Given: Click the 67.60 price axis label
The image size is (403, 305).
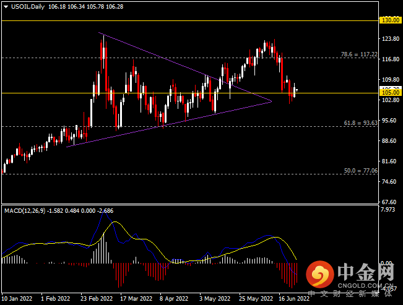Looking at the screenshot, I should 391,202.
